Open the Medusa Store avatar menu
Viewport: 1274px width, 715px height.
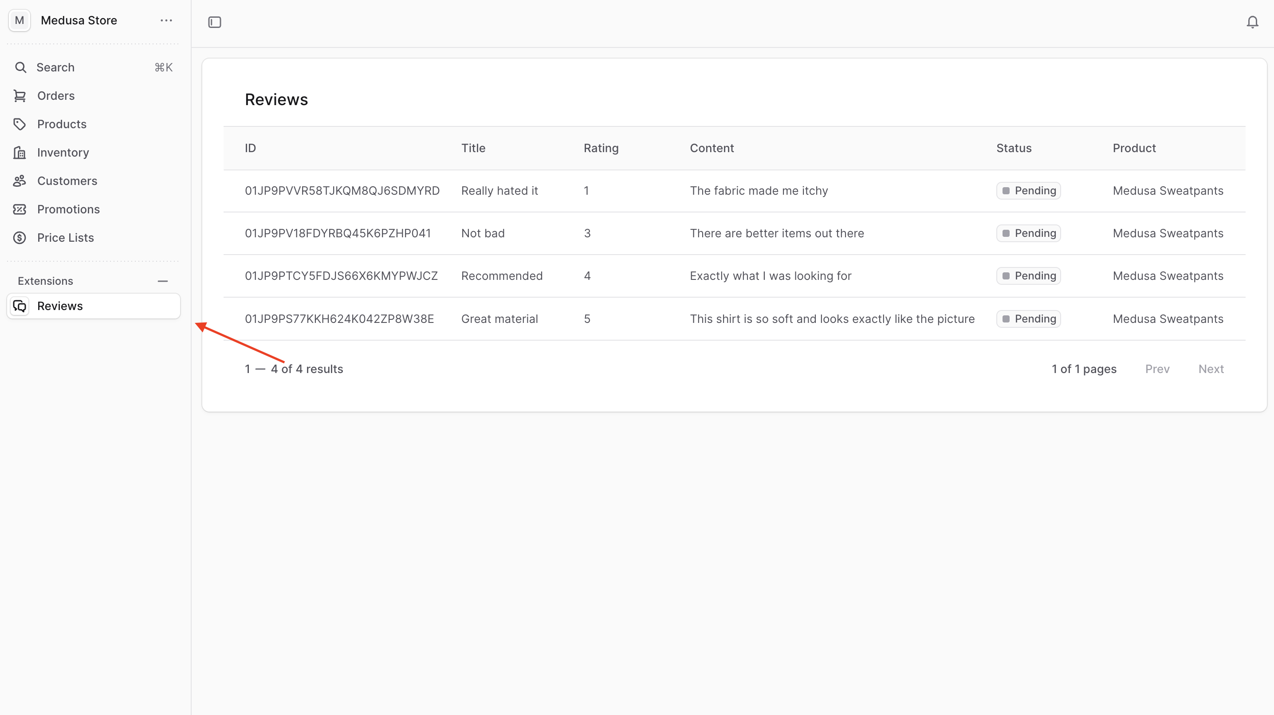click(x=19, y=20)
